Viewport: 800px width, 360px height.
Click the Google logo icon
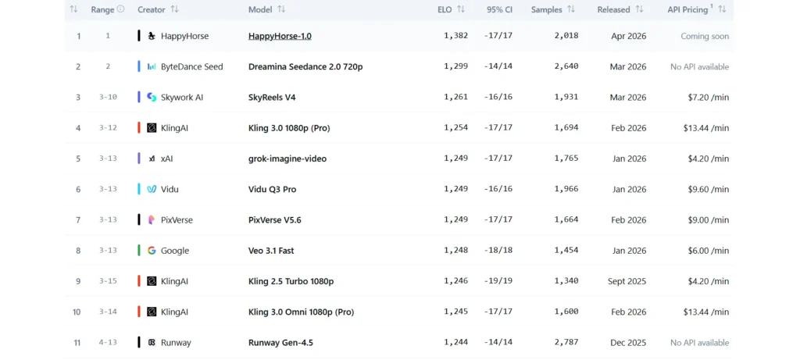152,251
